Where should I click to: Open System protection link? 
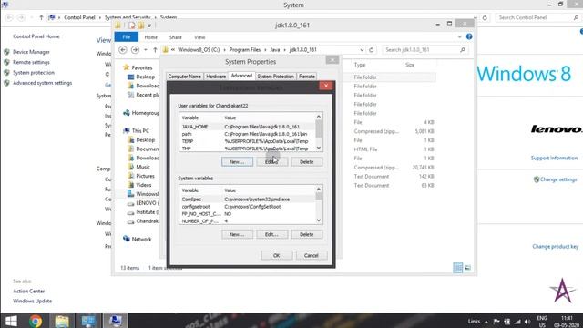(x=34, y=73)
